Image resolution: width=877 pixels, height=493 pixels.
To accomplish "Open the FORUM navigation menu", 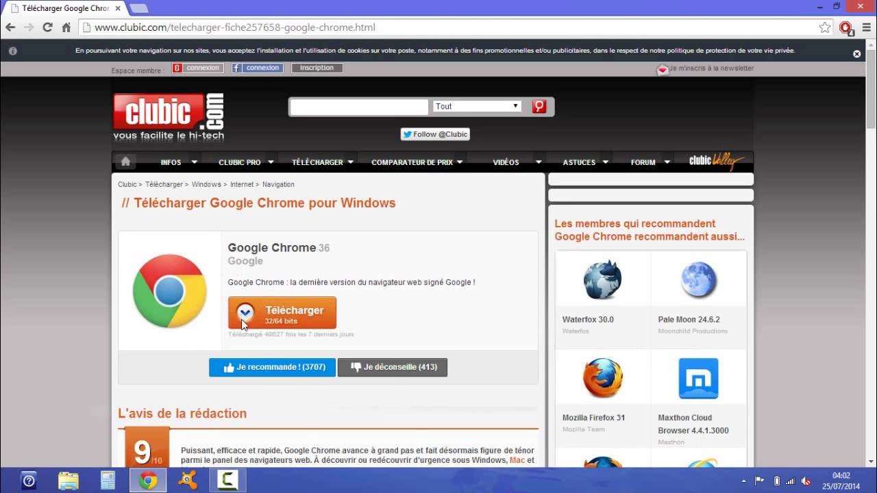I will point(643,162).
